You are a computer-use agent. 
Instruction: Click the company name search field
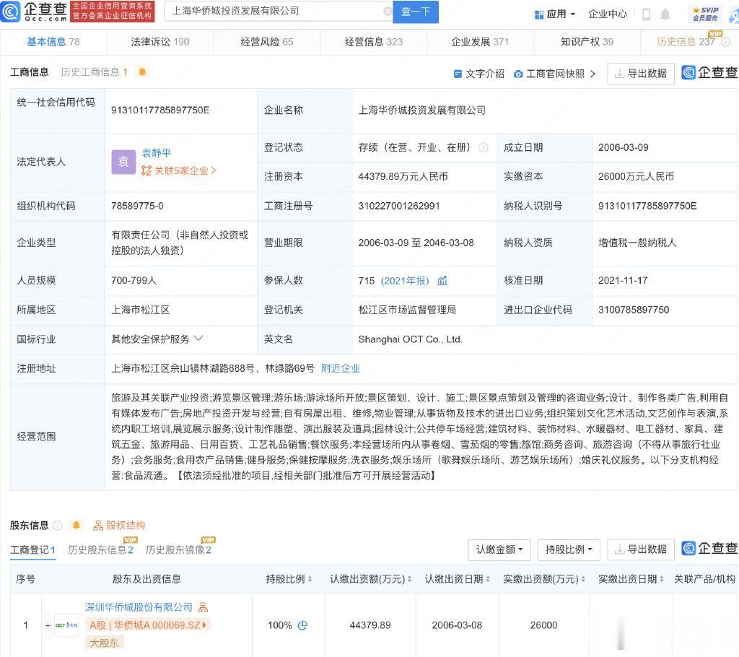(278, 12)
